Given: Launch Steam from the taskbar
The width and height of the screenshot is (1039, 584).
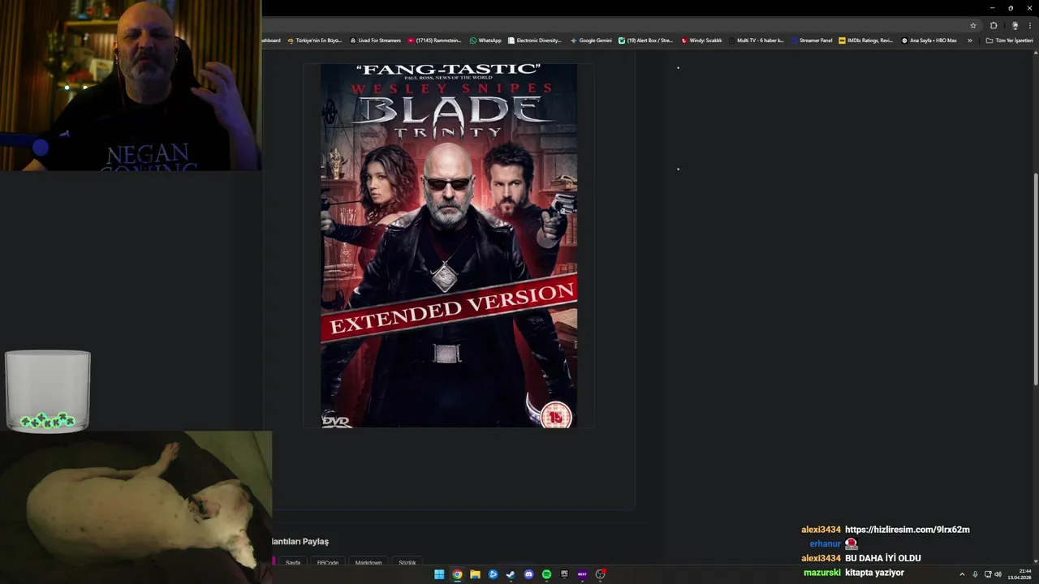Looking at the screenshot, I should coord(511,574).
